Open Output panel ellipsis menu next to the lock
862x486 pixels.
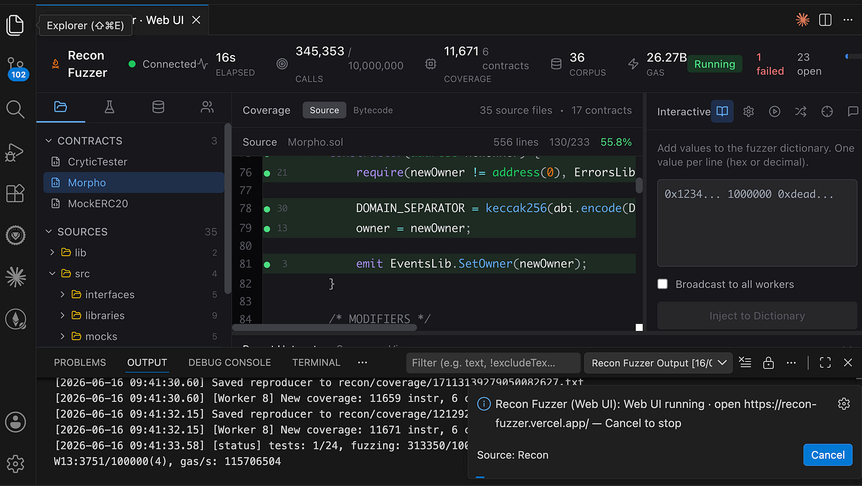point(791,362)
